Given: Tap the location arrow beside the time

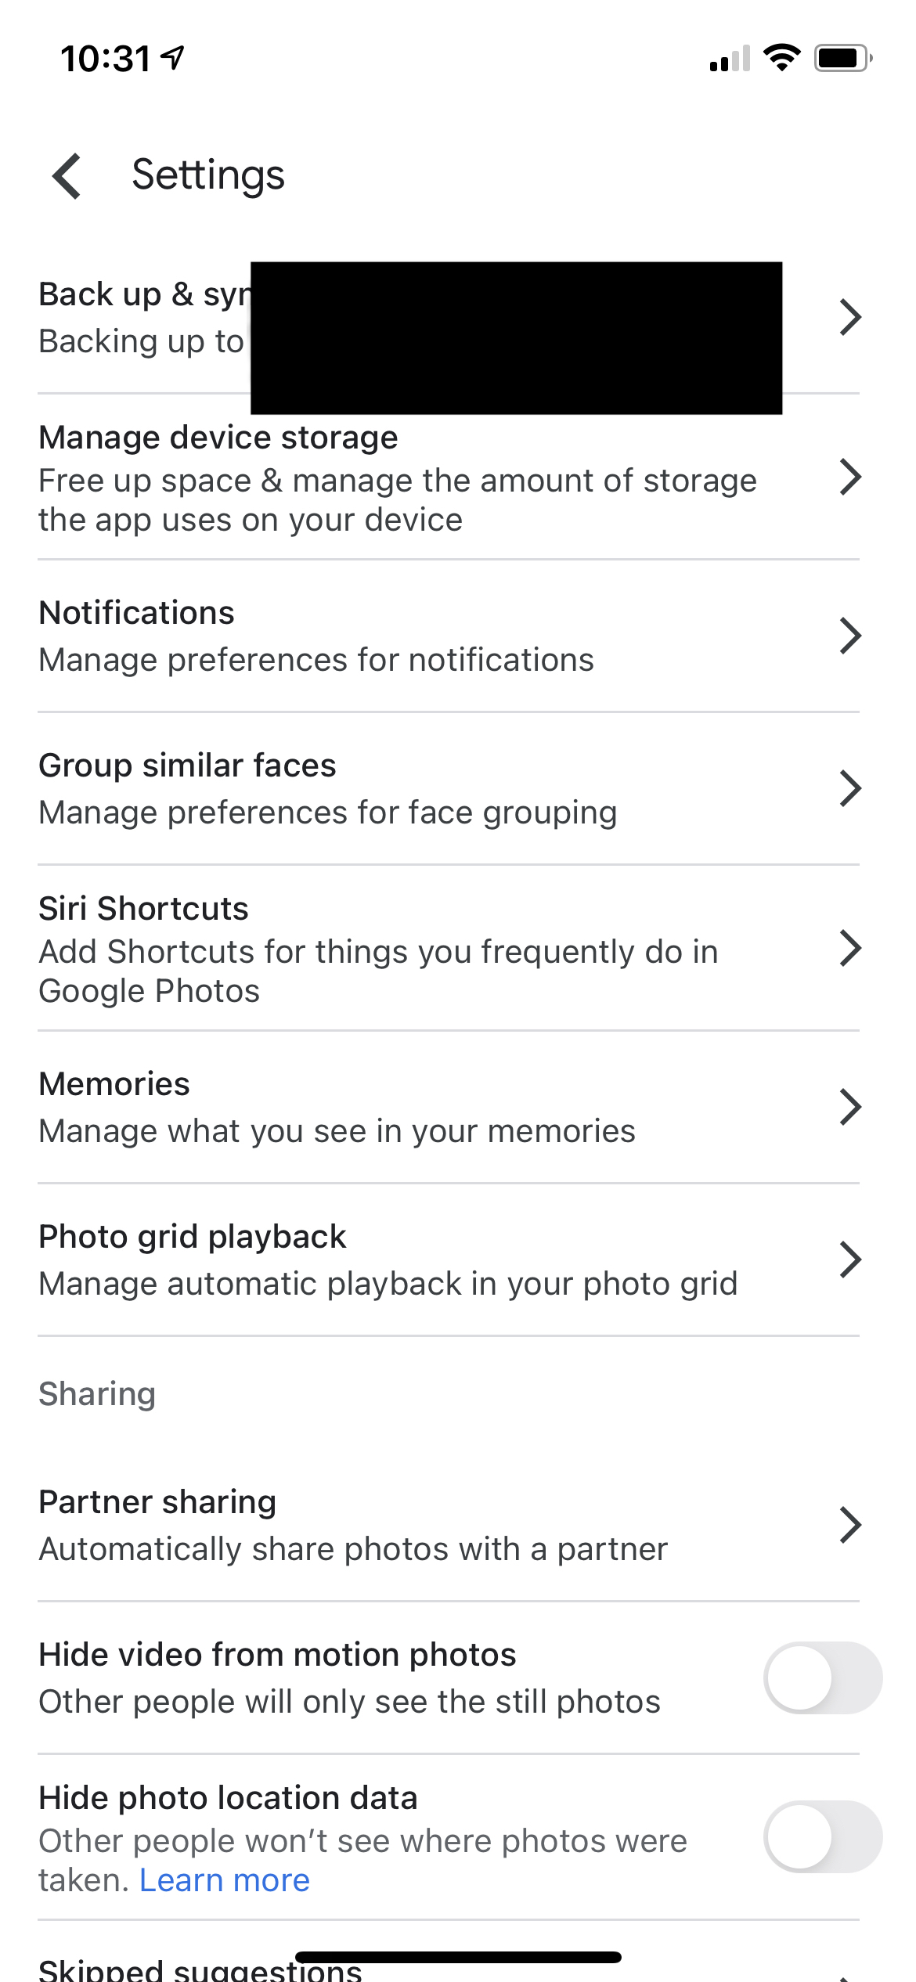Looking at the screenshot, I should (x=172, y=58).
